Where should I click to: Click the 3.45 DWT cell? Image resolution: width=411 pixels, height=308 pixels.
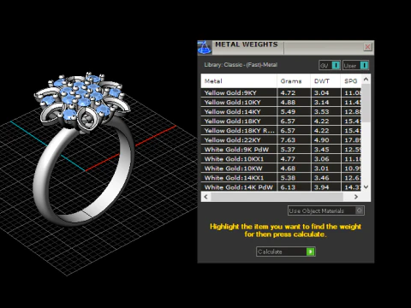tap(326, 149)
